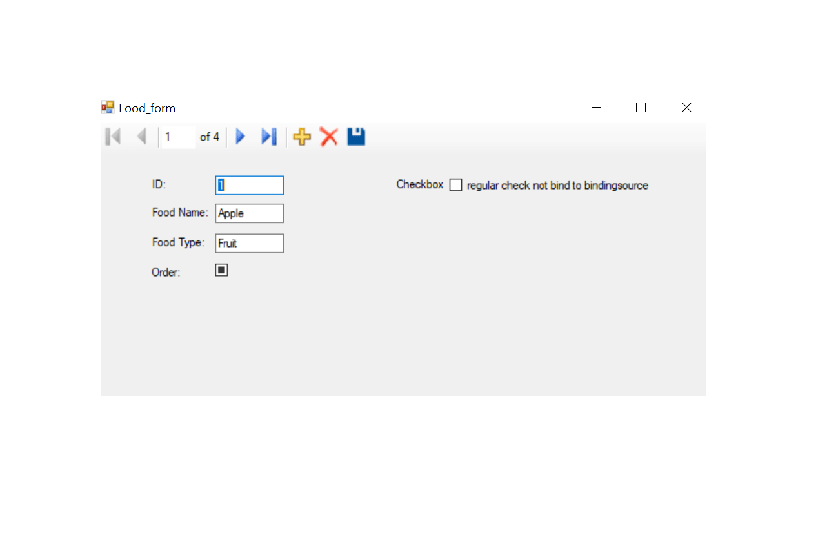
Task: Click the 'Order:' label
Action: coord(166,272)
